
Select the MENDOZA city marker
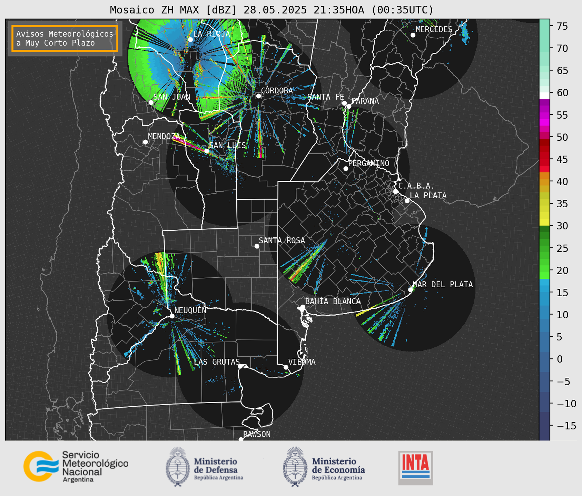145,142
